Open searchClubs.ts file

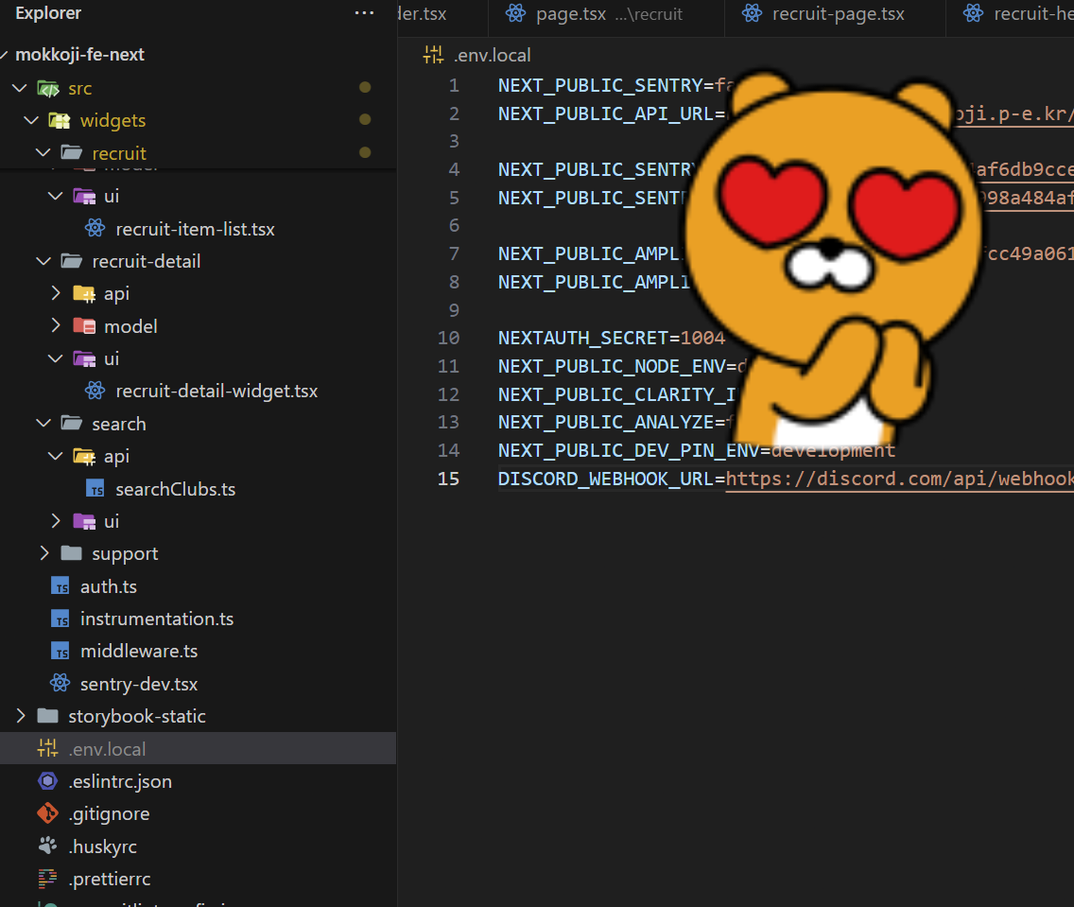175,489
